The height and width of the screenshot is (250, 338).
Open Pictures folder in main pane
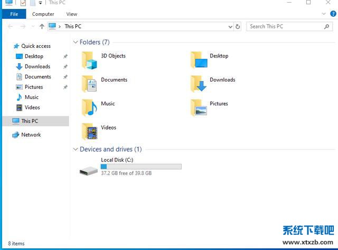[200, 107]
